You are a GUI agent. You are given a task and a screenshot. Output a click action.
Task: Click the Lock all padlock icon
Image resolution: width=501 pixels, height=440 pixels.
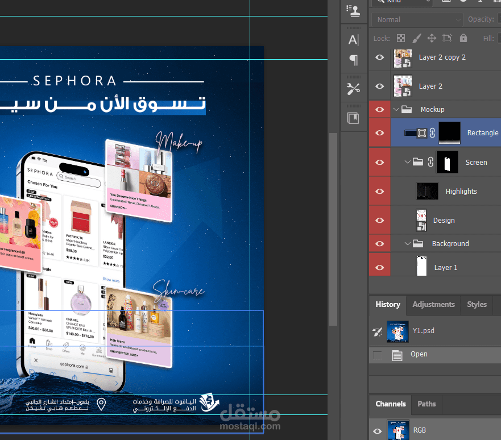click(463, 38)
